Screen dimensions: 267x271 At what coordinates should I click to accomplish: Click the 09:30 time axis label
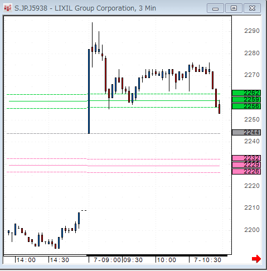click(x=133, y=260)
